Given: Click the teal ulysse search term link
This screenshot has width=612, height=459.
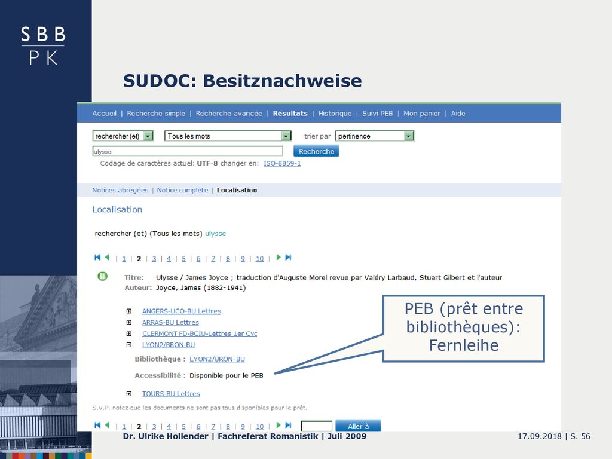Looking at the screenshot, I should [x=215, y=234].
